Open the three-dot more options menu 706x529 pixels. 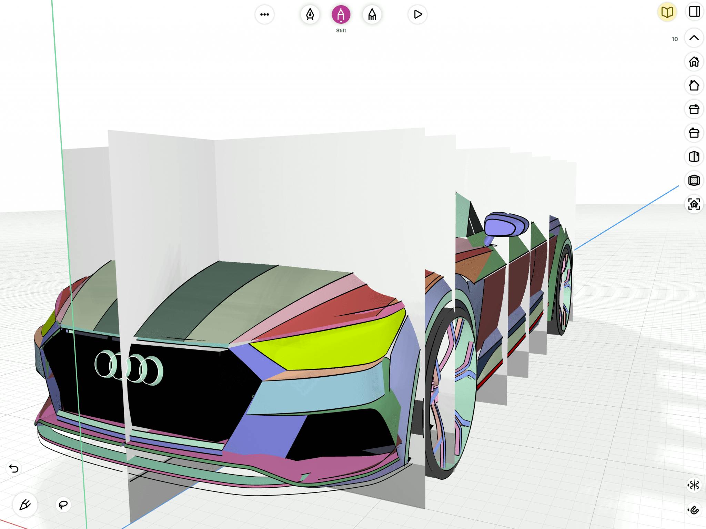pyautogui.click(x=264, y=14)
